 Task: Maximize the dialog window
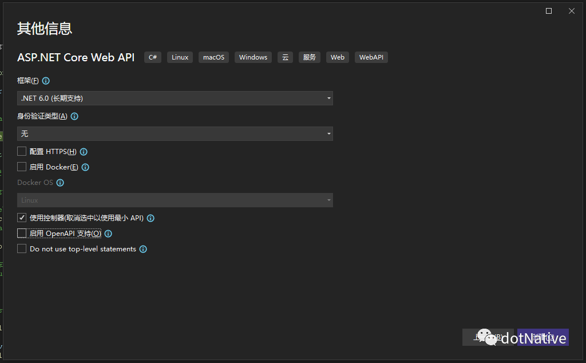click(x=549, y=11)
